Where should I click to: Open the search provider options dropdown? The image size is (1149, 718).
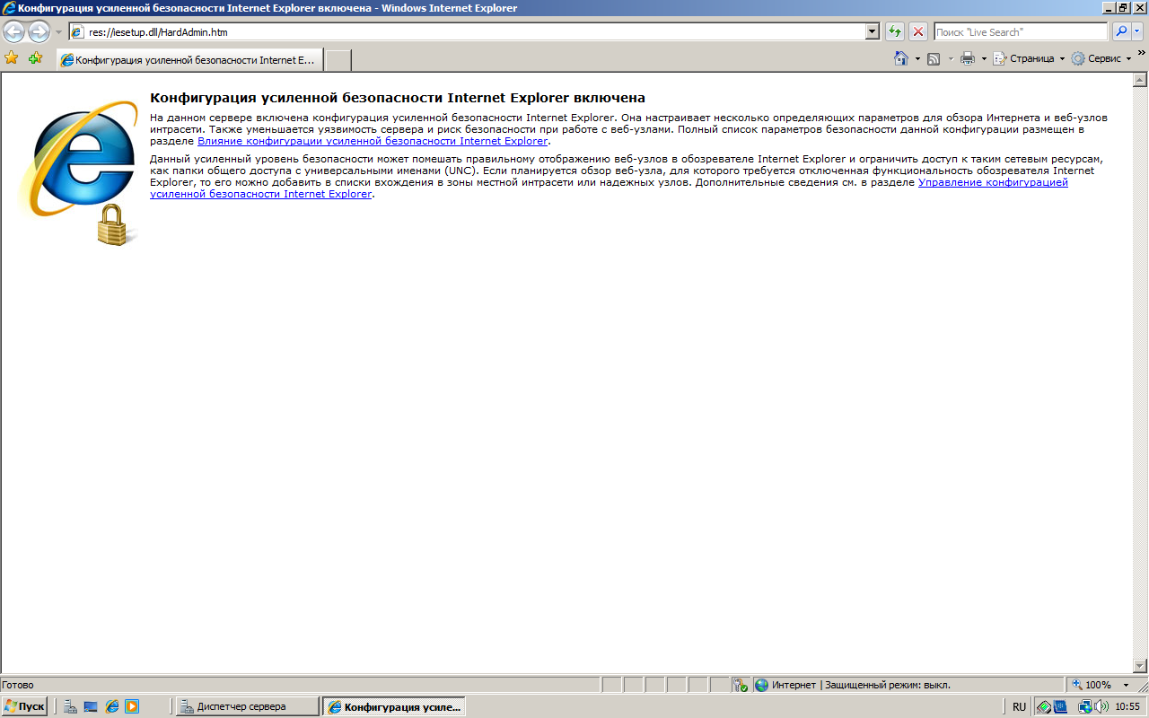(1138, 32)
